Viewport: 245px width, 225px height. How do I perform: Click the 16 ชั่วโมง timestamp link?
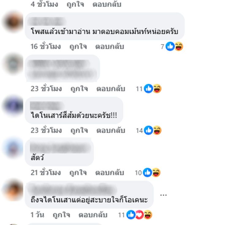46,46
